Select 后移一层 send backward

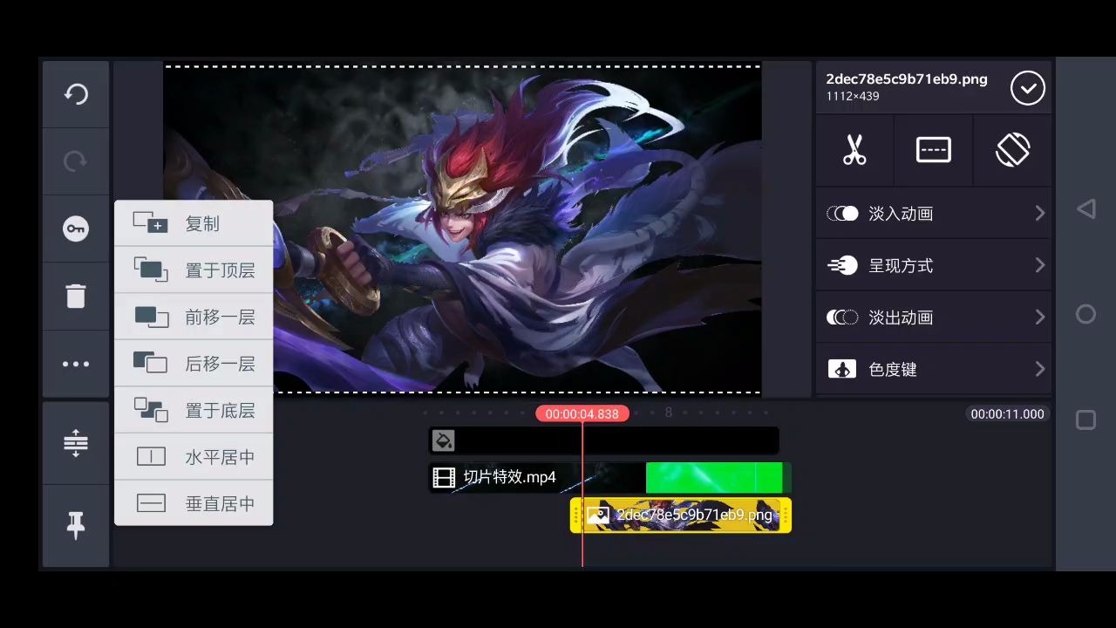pos(194,364)
